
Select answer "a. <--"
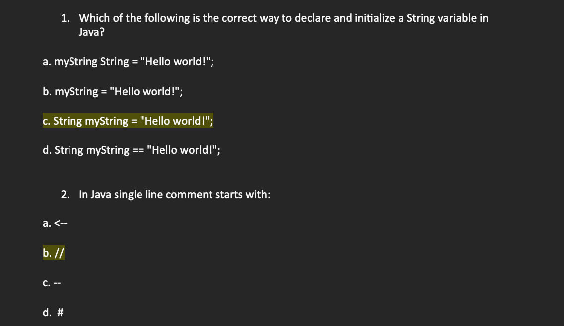55,223
